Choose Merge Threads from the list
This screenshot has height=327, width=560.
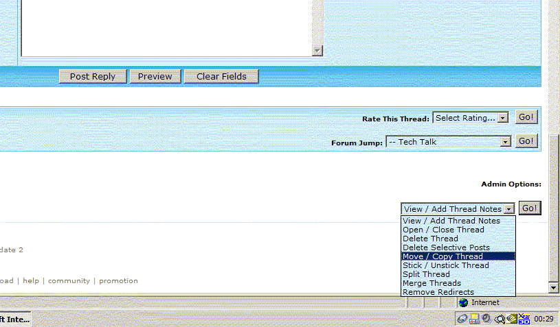click(x=432, y=283)
